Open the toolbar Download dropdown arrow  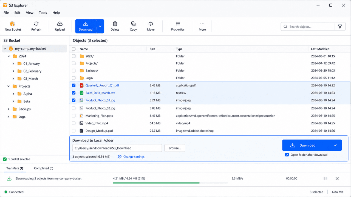coord(100,26)
